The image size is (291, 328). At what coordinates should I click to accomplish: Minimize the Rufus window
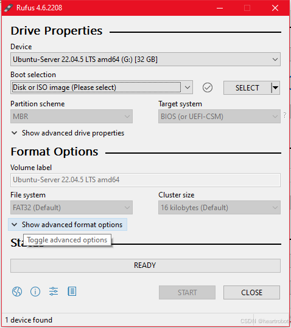(x=220, y=8)
